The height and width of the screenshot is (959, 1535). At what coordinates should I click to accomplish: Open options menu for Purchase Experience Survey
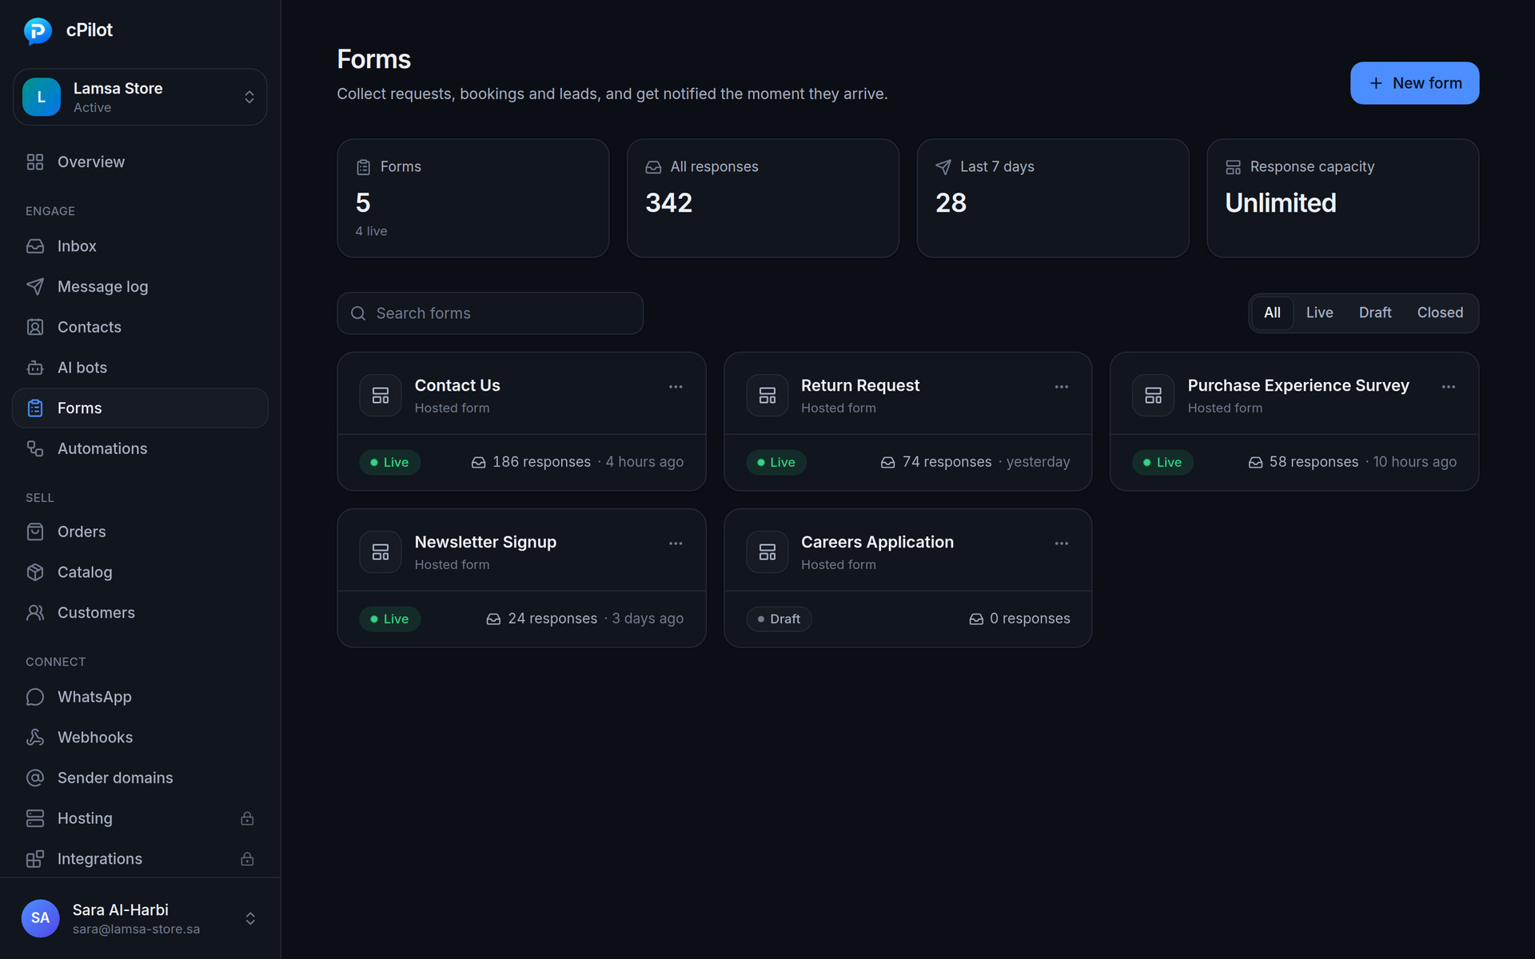[x=1449, y=387]
